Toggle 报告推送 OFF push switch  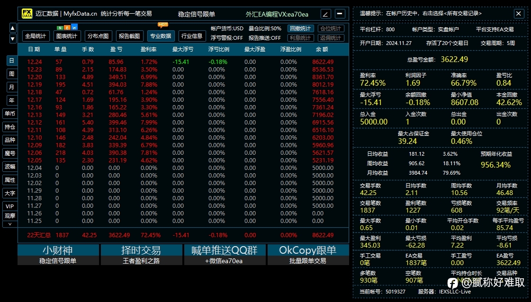tap(265, 38)
